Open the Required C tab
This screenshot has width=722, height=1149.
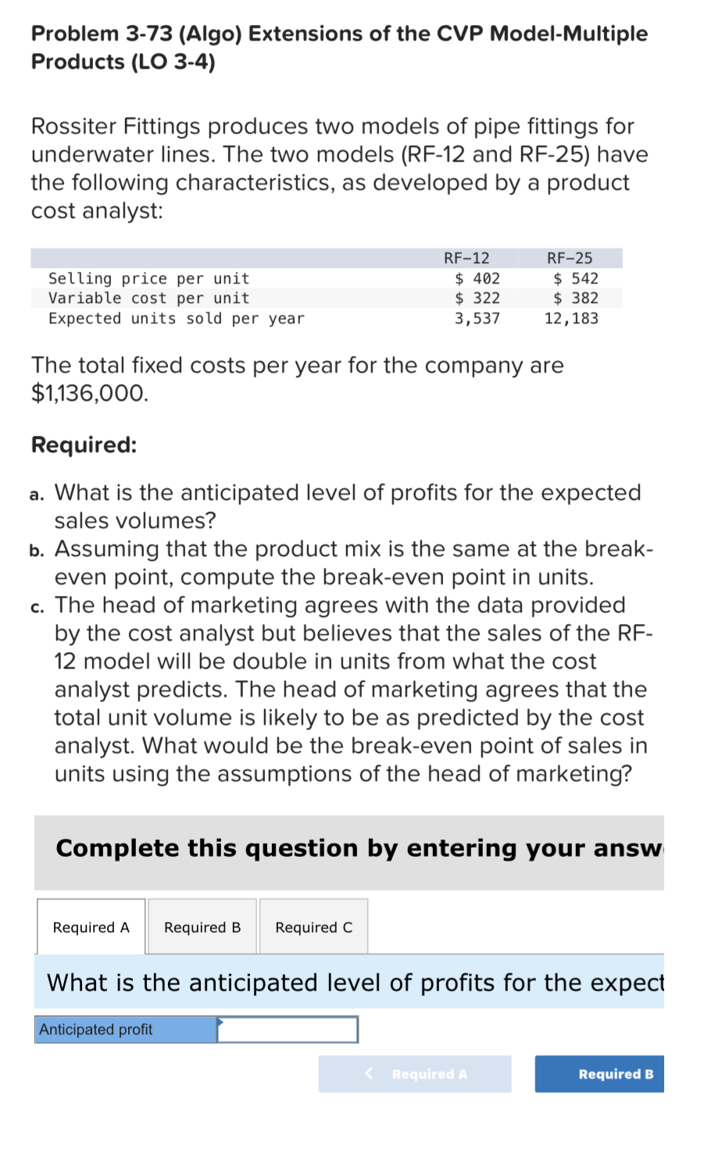tap(313, 926)
